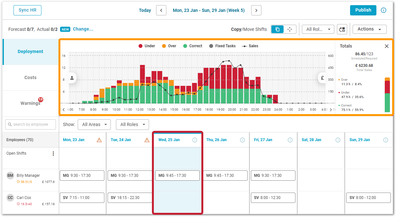Viewport: 396px width, 217px height.
Task: Switch to Move shifts mode icon
Action: point(290,29)
